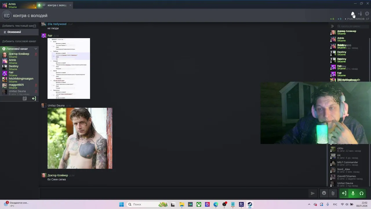
Task: Toggle headphones audio output in voice bar
Action: [x=361, y=193]
